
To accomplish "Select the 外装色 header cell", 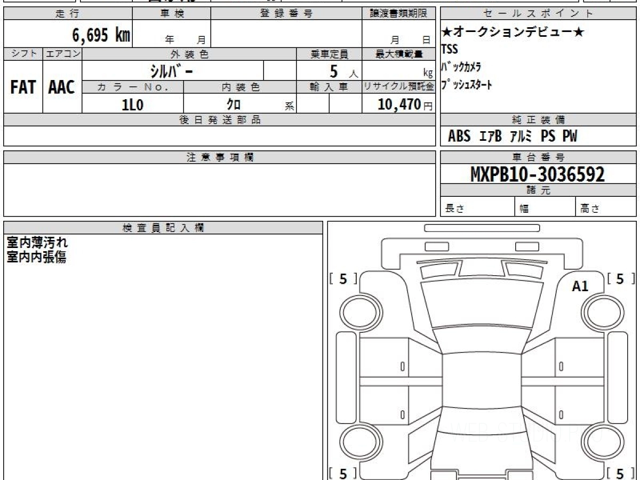I will [x=189, y=54].
